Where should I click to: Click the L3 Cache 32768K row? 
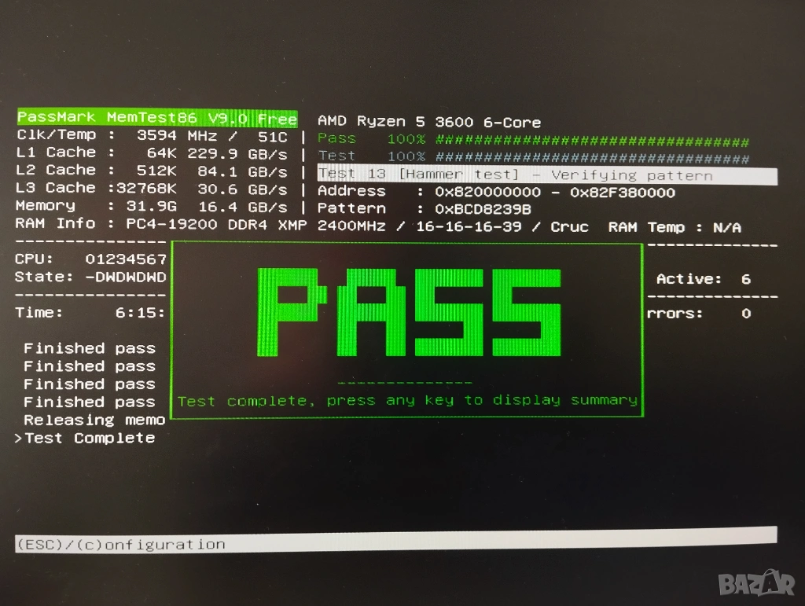click(152, 189)
